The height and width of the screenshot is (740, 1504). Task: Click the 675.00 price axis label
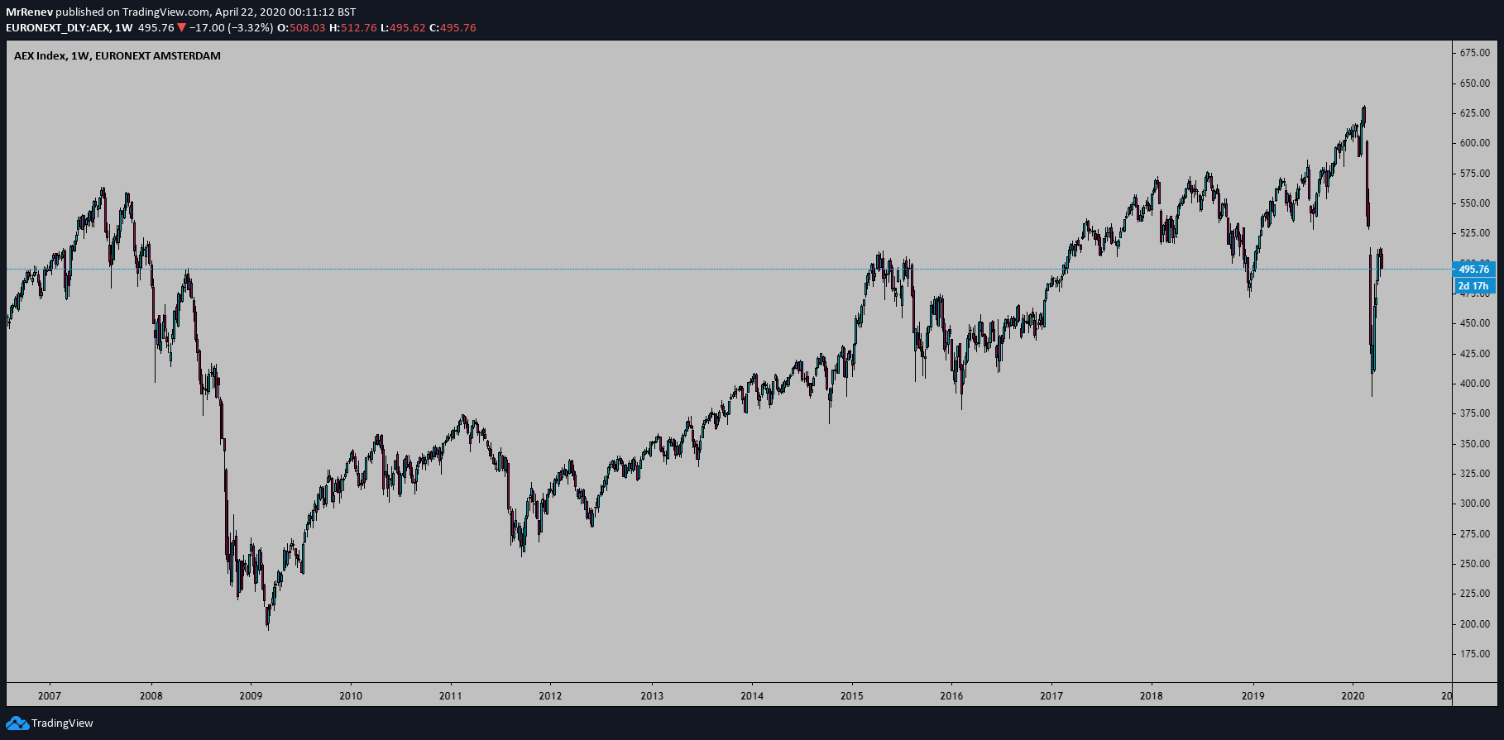(x=1475, y=53)
